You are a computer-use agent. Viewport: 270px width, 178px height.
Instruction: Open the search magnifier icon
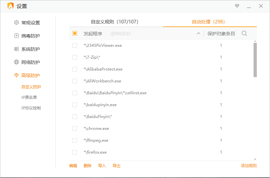point(244,33)
